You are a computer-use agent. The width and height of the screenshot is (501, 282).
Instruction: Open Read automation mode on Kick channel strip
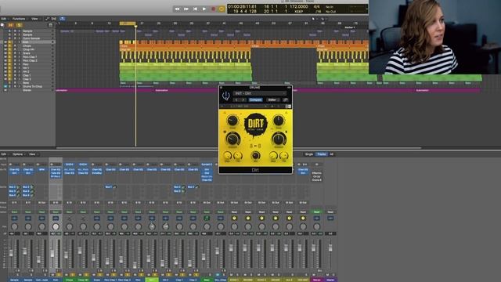pos(56,212)
